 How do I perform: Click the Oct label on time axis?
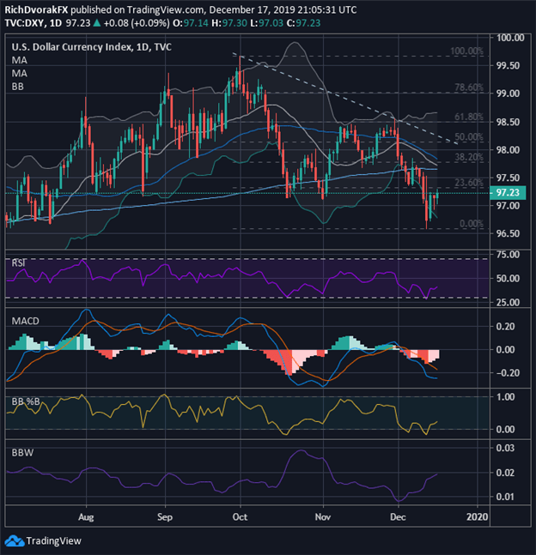tap(240, 517)
